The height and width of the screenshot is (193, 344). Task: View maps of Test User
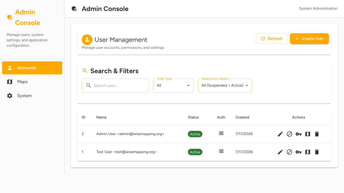[x=308, y=152]
